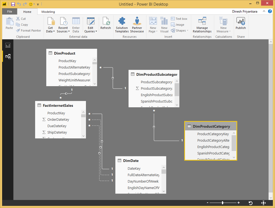Click ProductCategoryKey field in DimProductCategory
Image resolution: width=275 pixels, height=208 pixels.
[213, 134]
